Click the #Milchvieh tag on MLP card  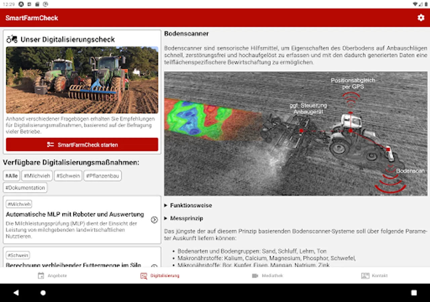click(x=19, y=204)
